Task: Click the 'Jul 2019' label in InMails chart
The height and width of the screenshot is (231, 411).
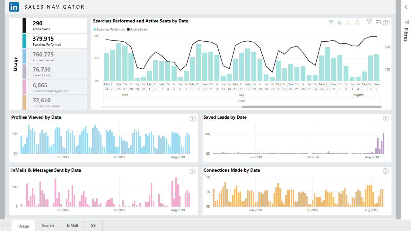Action: 119,210
